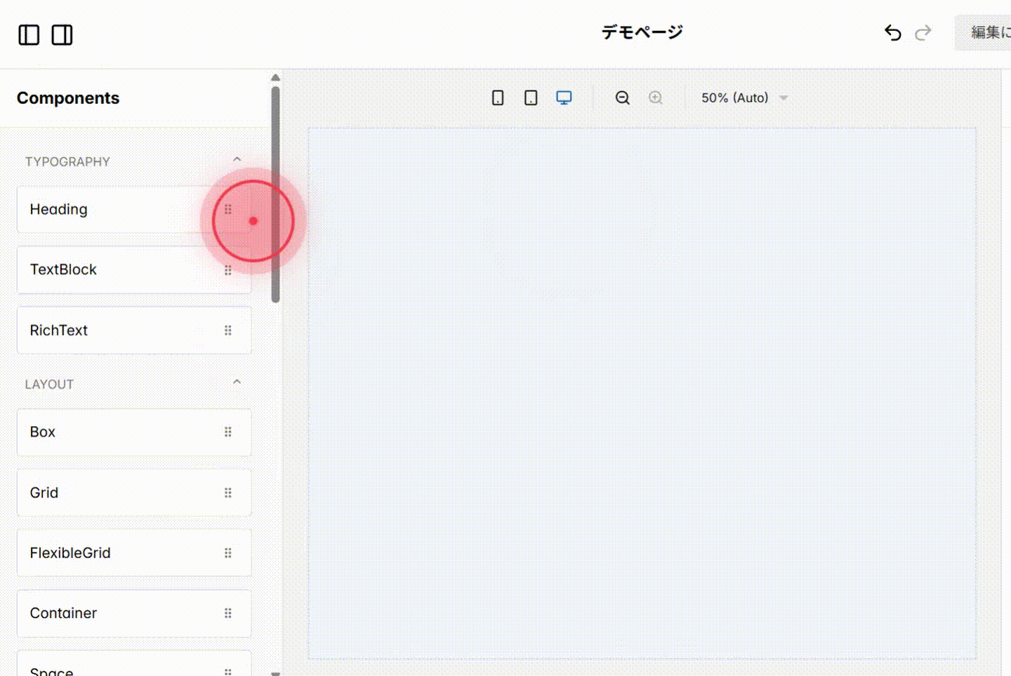
Task: Select the tablet preview icon
Action: tap(531, 98)
